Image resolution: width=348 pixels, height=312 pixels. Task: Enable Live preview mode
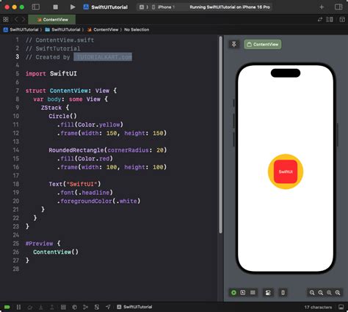233,292
